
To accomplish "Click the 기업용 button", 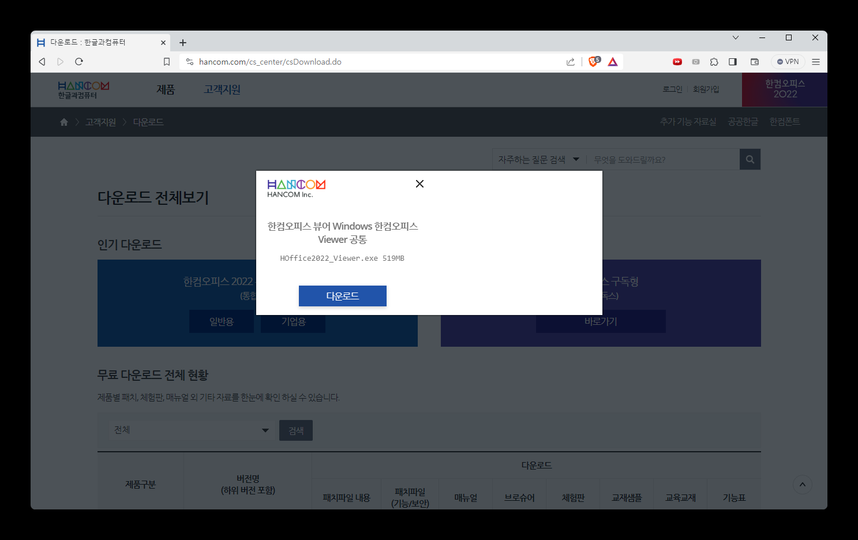I will (x=293, y=321).
